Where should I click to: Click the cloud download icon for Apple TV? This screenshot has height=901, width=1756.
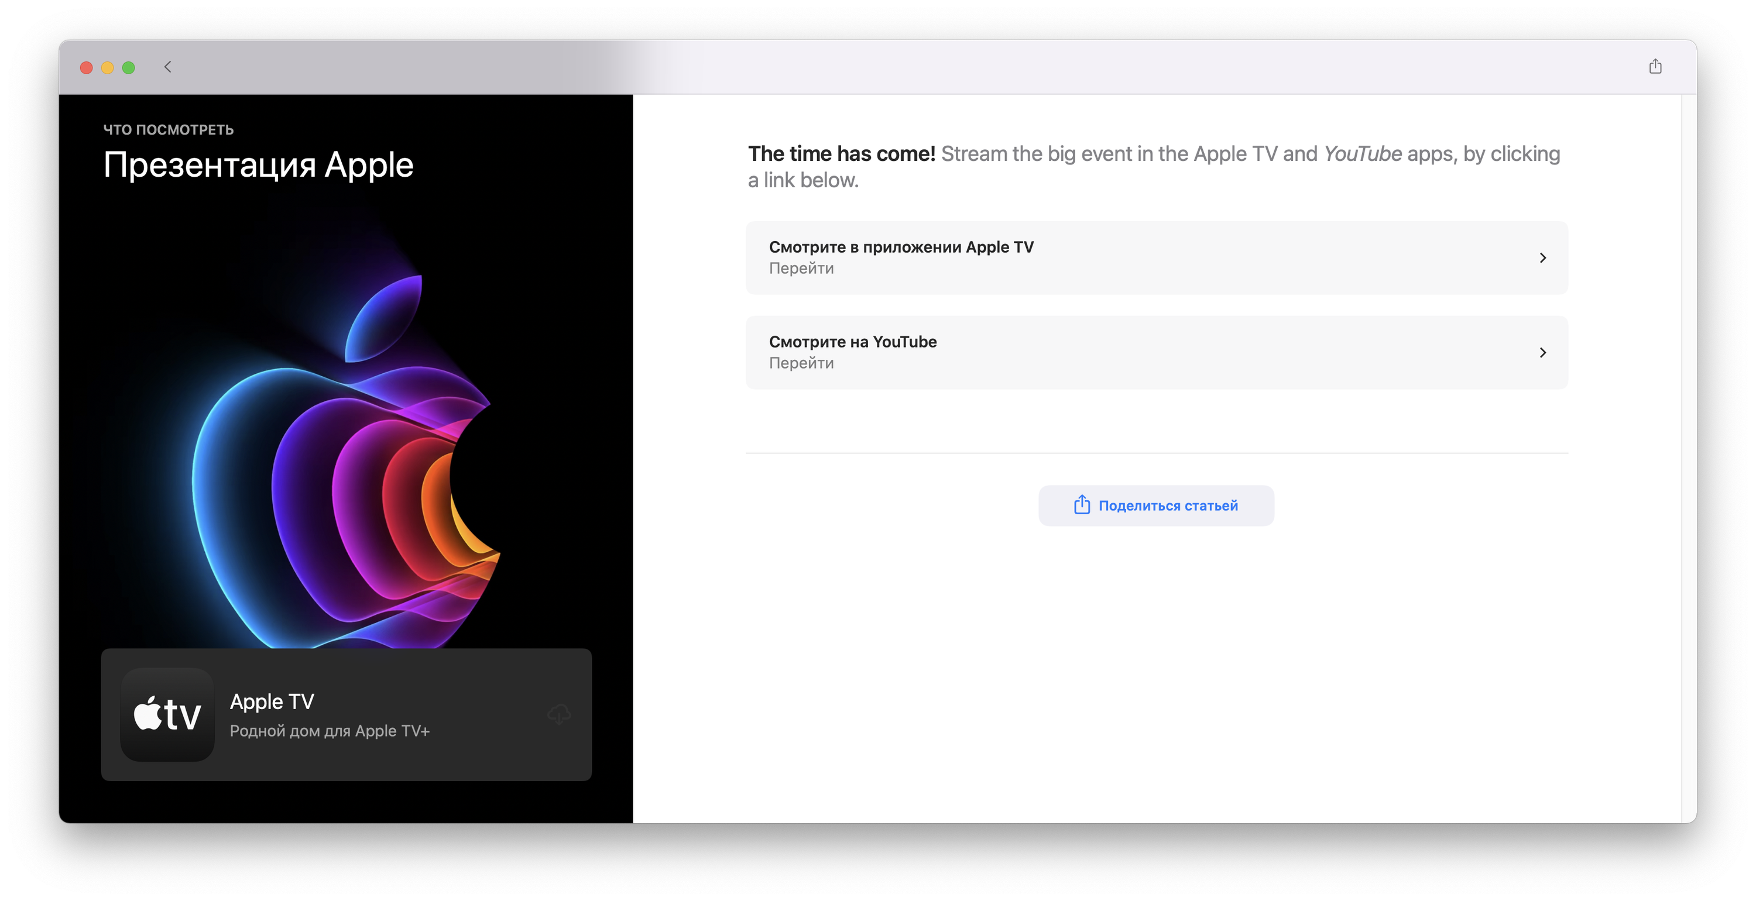point(559,714)
